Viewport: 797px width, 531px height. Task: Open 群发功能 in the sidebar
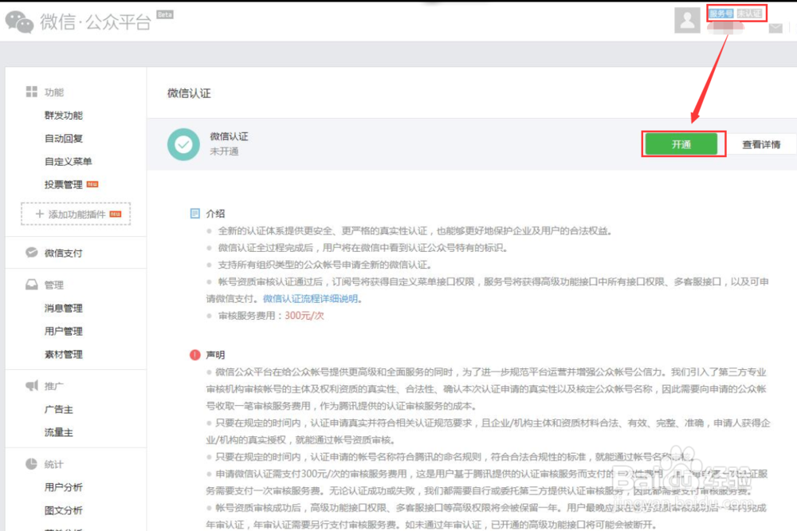64,116
